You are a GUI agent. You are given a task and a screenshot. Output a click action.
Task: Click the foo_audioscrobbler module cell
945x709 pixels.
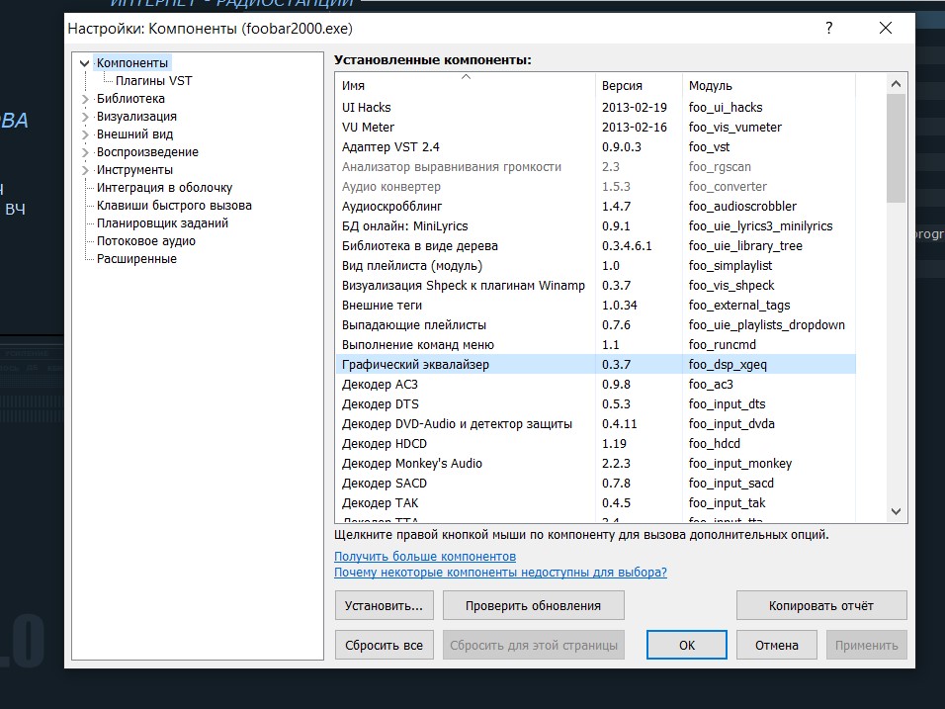pyautogui.click(x=742, y=207)
